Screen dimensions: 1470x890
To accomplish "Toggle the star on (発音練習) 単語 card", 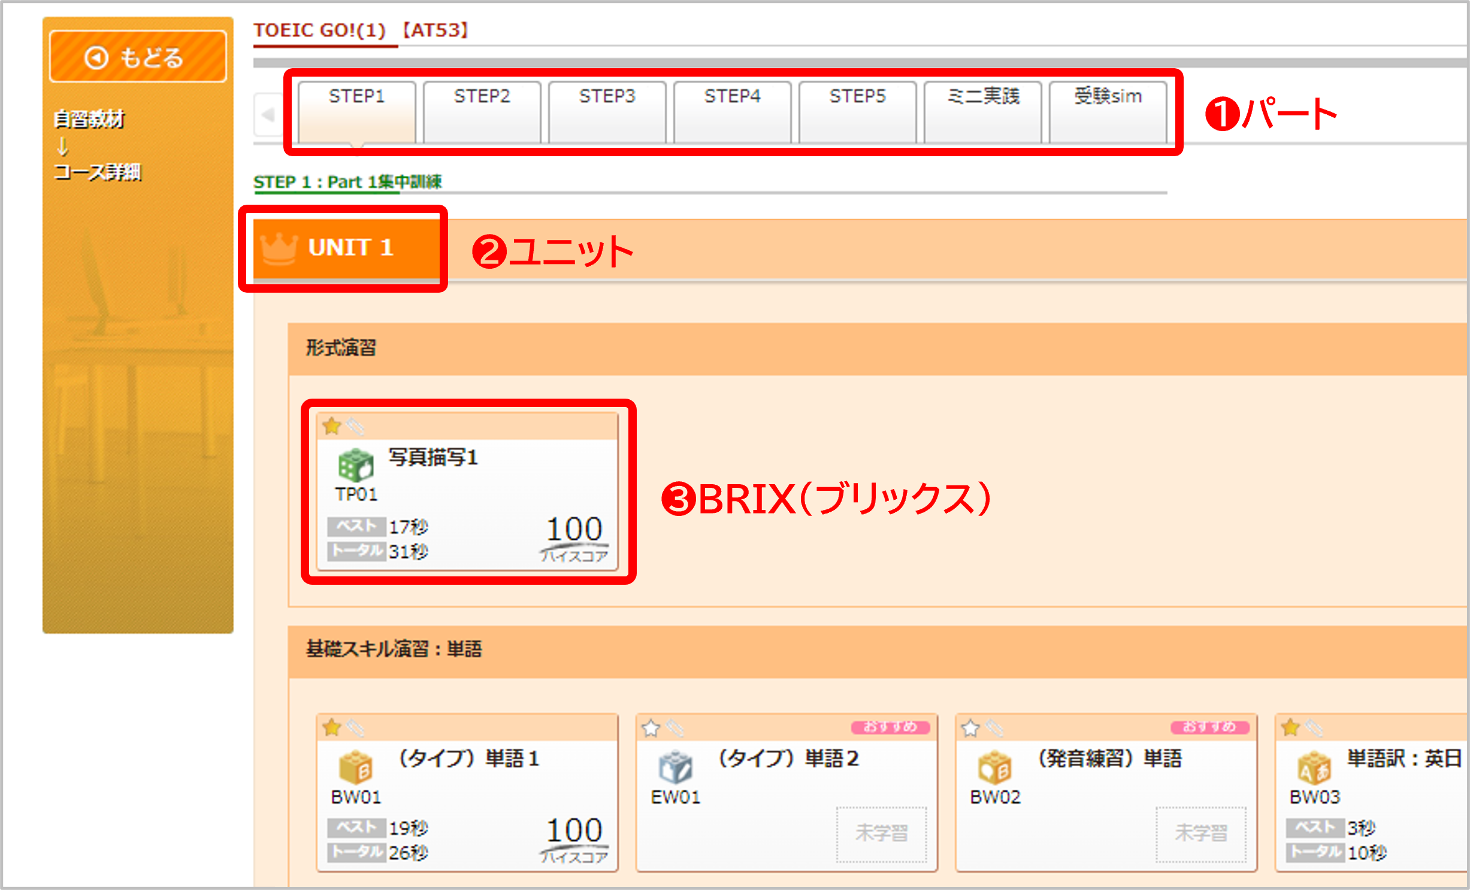I will (970, 728).
